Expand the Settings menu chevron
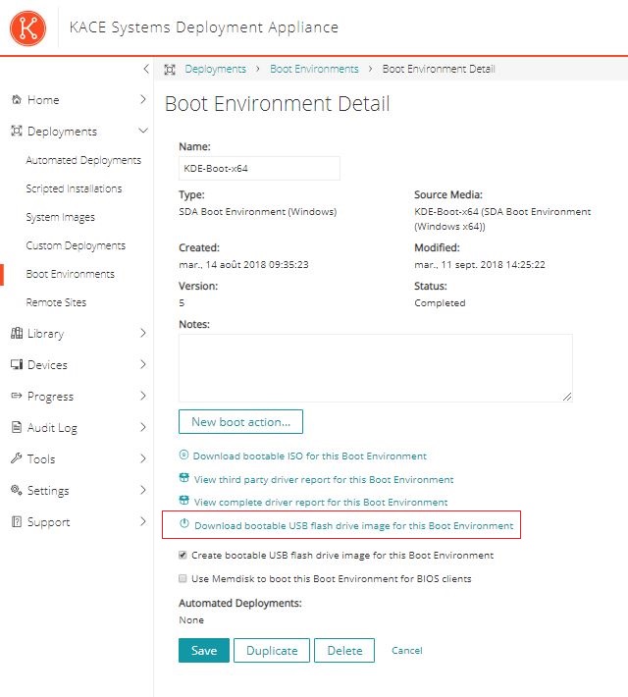The height and width of the screenshot is (697, 628). coord(142,490)
